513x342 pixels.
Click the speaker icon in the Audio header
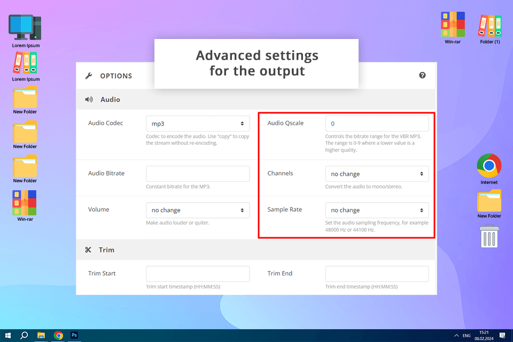[x=89, y=99]
